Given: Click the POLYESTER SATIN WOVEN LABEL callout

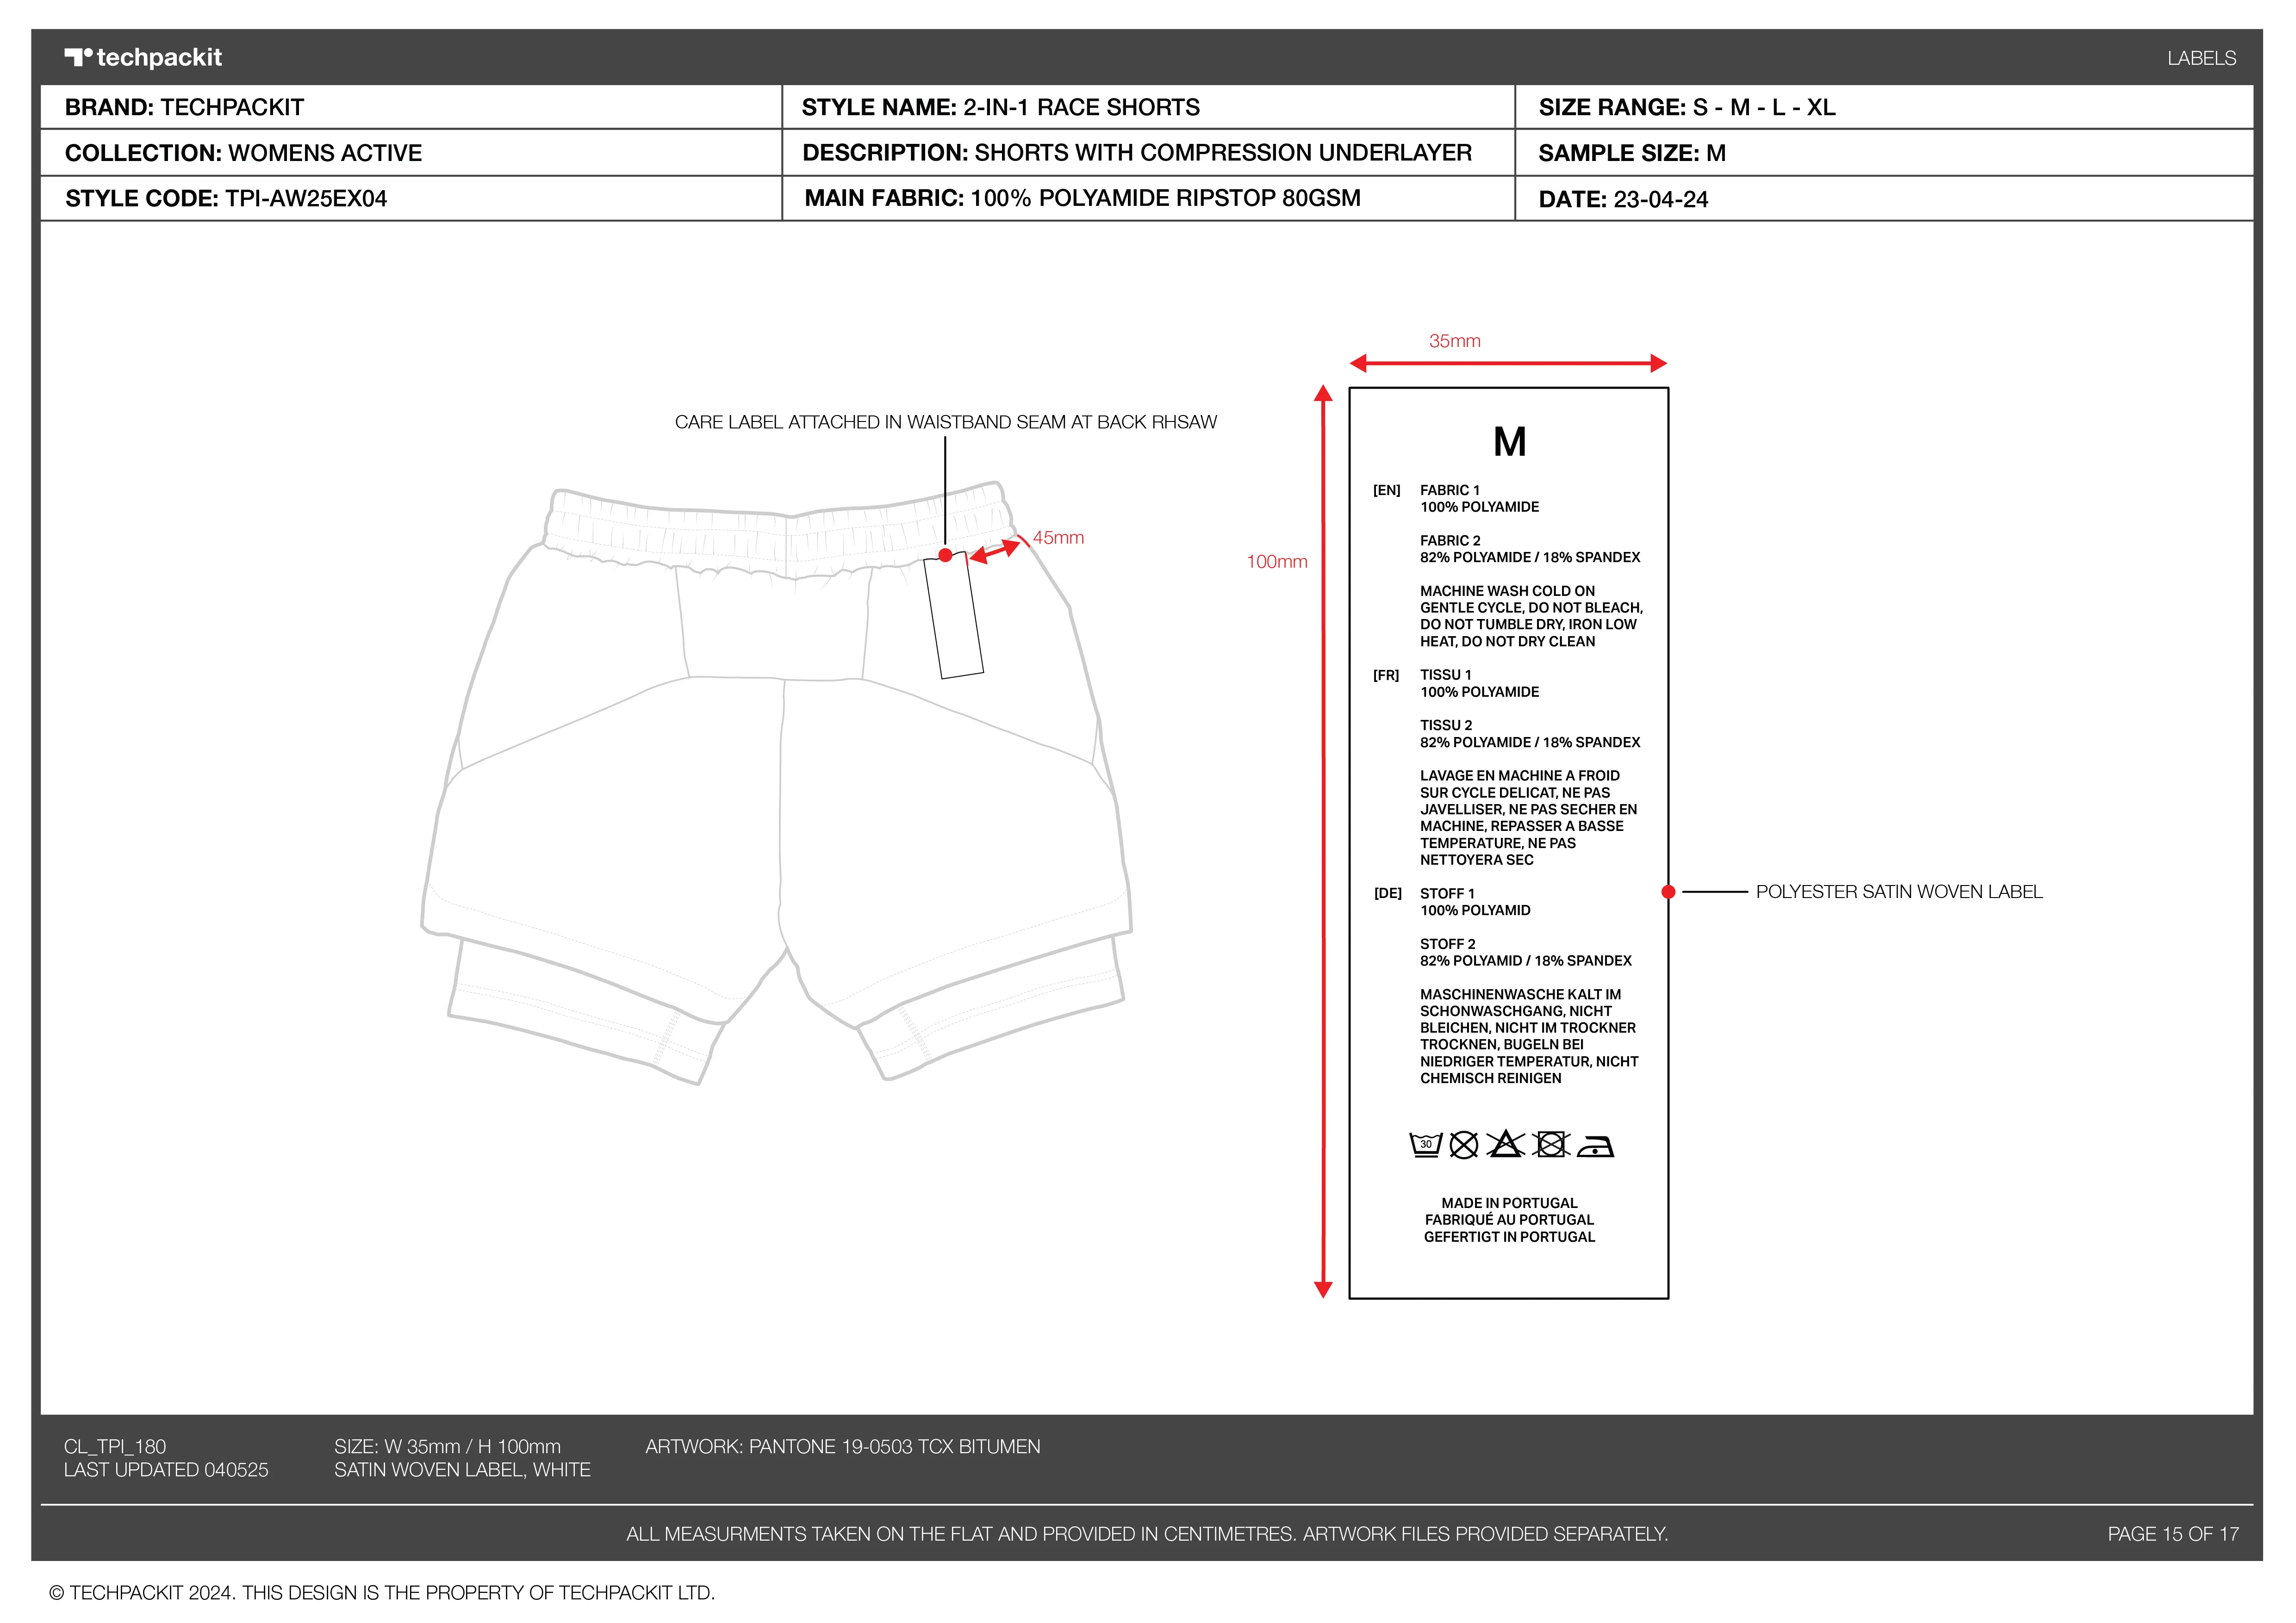Looking at the screenshot, I should pyautogui.click(x=1898, y=892).
